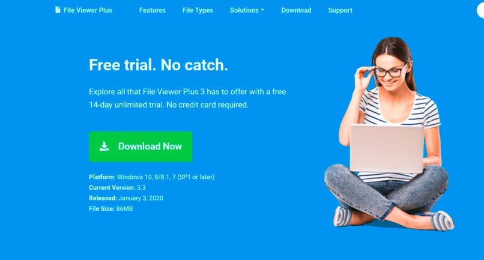This screenshot has height=260, width=484.
Task: Click the File Viewer Plus document logo icon
Action: point(58,10)
